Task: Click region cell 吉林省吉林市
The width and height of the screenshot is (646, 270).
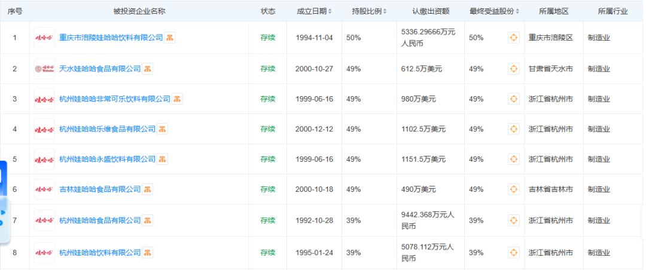Action: pos(551,189)
